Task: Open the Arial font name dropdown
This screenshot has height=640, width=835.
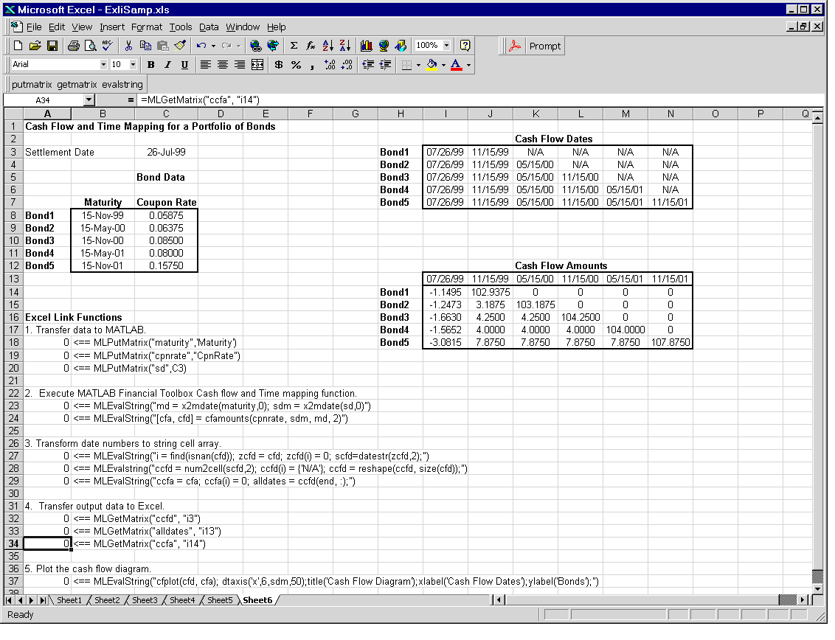Action: (103, 65)
